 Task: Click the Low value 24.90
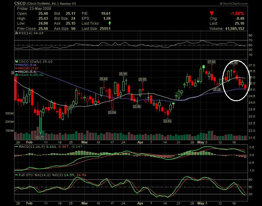[43, 23]
